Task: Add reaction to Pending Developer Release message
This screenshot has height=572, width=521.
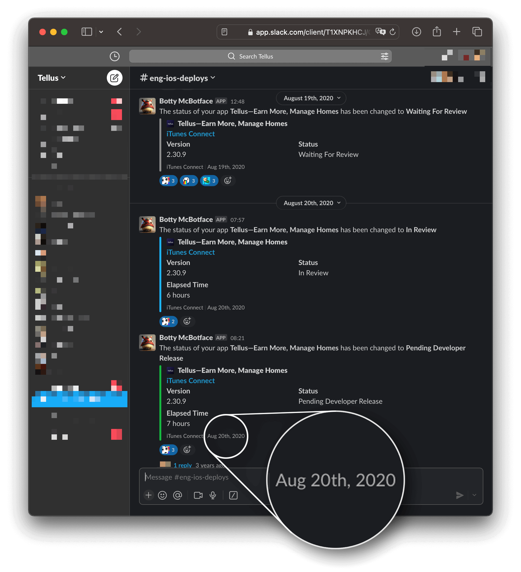Action: [187, 450]
